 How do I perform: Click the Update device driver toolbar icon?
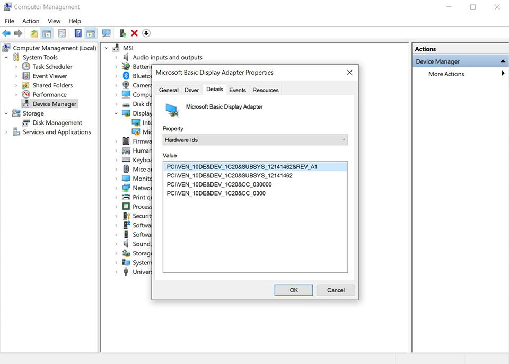coord(122,33)
